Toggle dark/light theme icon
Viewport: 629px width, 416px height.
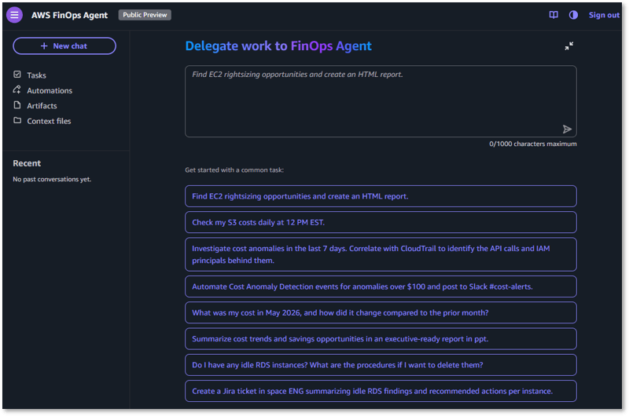[x=573, y=15]
